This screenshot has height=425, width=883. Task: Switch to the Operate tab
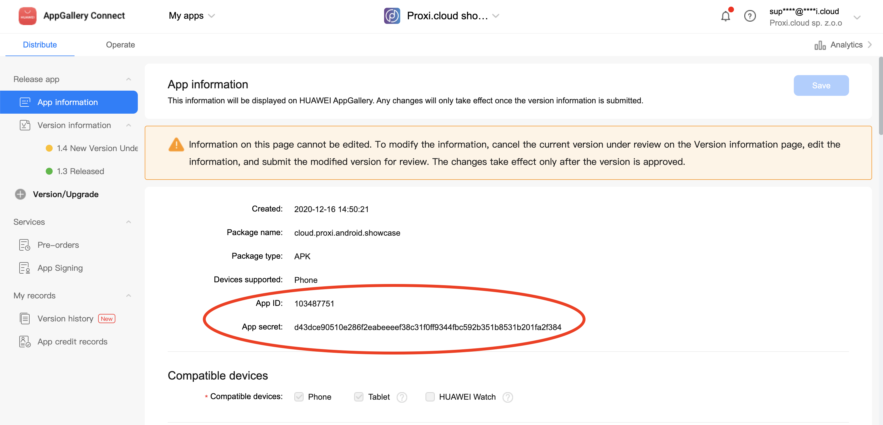click(x=120, y=45)
